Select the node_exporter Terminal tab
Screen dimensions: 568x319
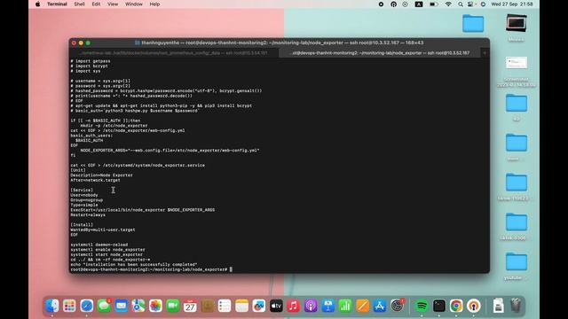point(381,53)
